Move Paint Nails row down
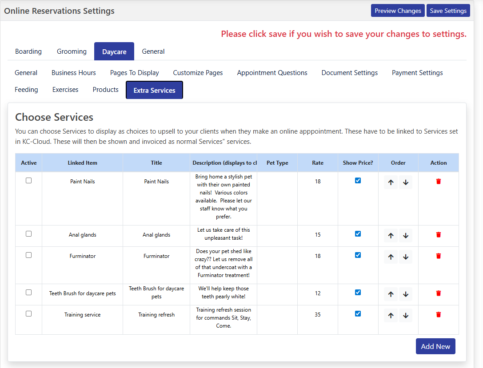This screenshot has height=368, width=483. point(406,182)
